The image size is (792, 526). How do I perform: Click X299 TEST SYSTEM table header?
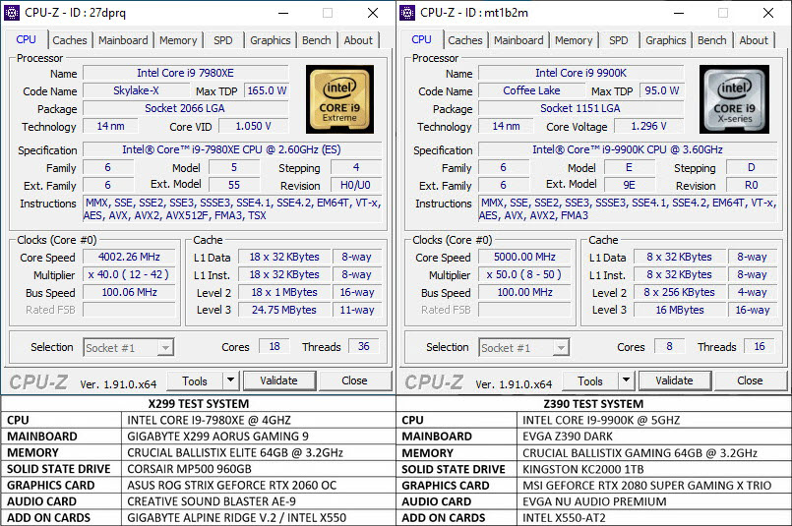tap(199, 404)
